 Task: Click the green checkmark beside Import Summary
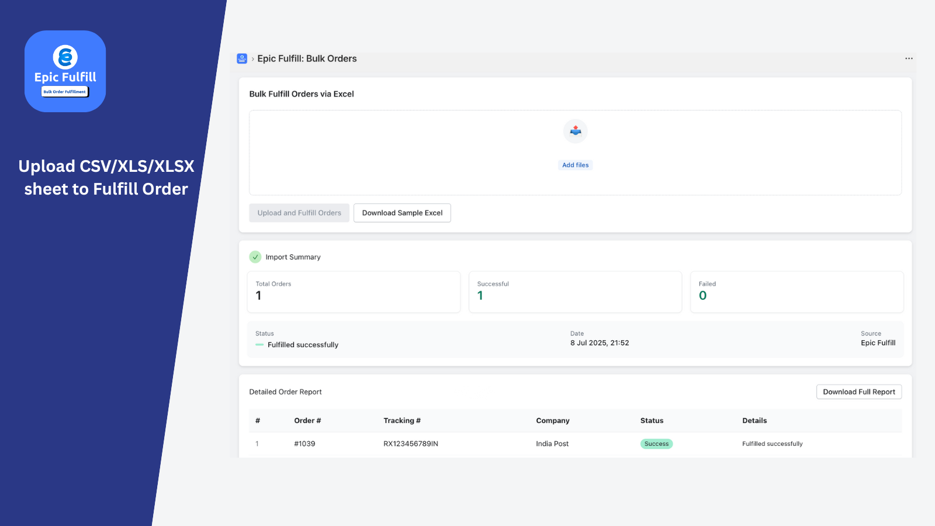point(255,257)
